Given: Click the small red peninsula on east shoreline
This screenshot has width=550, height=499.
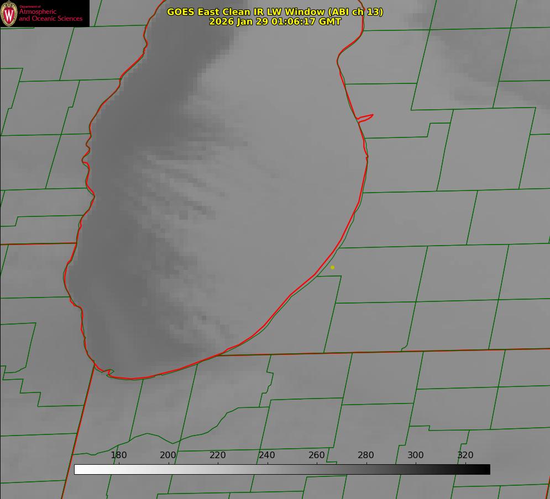Looking at the screenshot, I should point(366,117).
